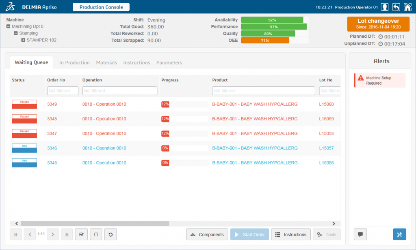Select the paused order 3349 row status
416x250 pixels.
(x=24, y=104)
